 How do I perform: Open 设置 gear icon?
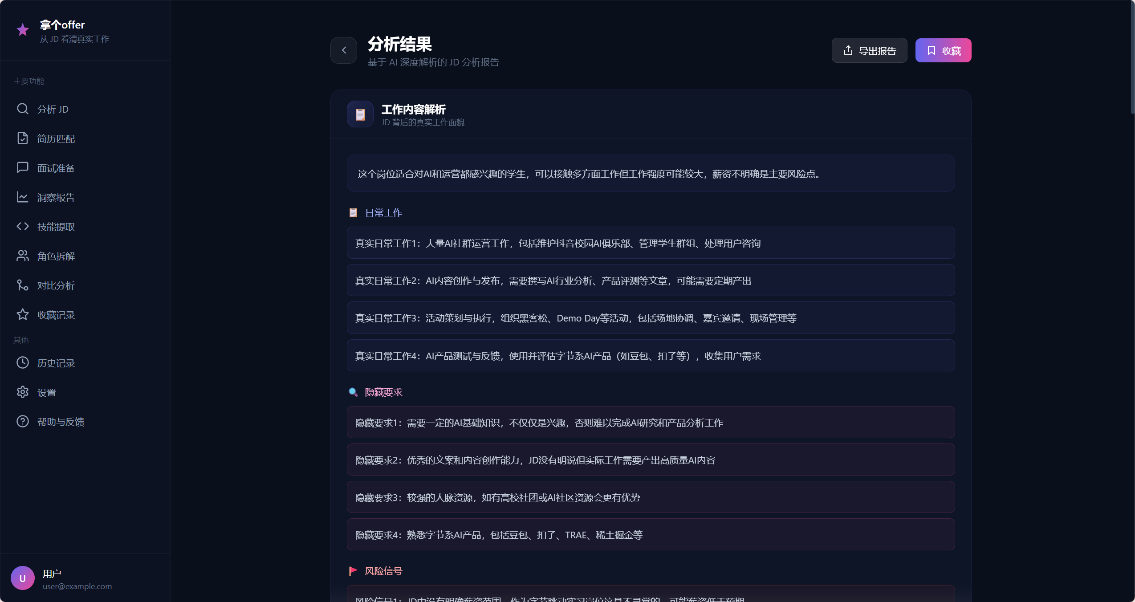click(23, 392)
